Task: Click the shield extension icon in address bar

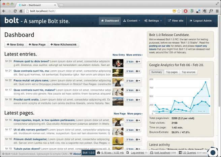Action: coord(174,11)
